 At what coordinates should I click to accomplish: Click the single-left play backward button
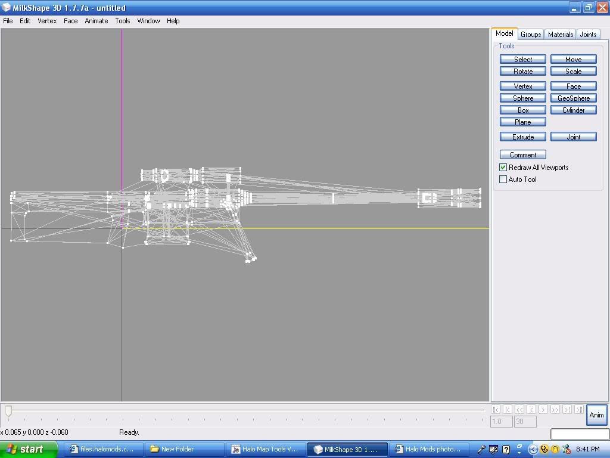tap(531, 409)
